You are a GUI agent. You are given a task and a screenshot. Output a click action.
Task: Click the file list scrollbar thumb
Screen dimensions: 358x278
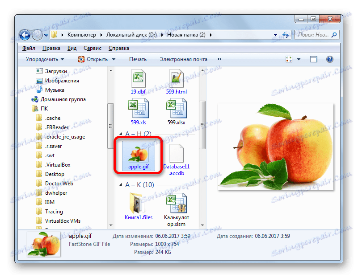[202, 125]
